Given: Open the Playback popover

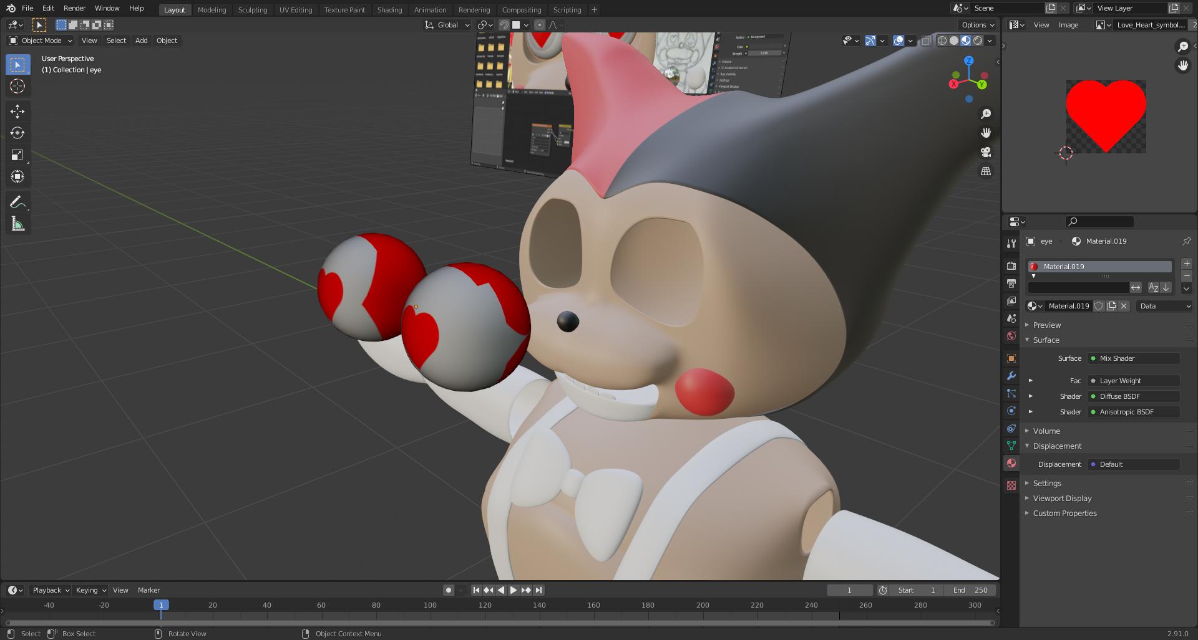Looking at the screenshot, I should click(x=50, y=590).
